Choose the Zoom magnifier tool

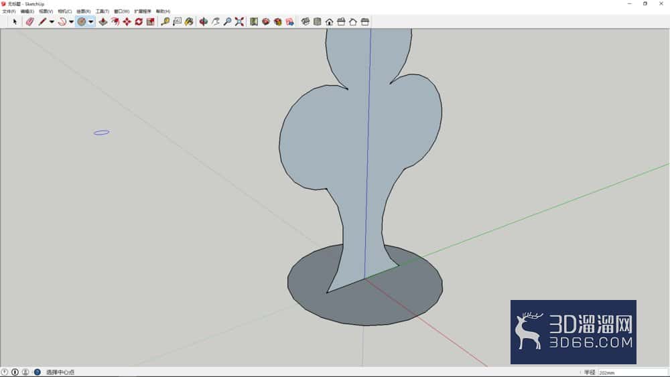click(x=227, y=22)
